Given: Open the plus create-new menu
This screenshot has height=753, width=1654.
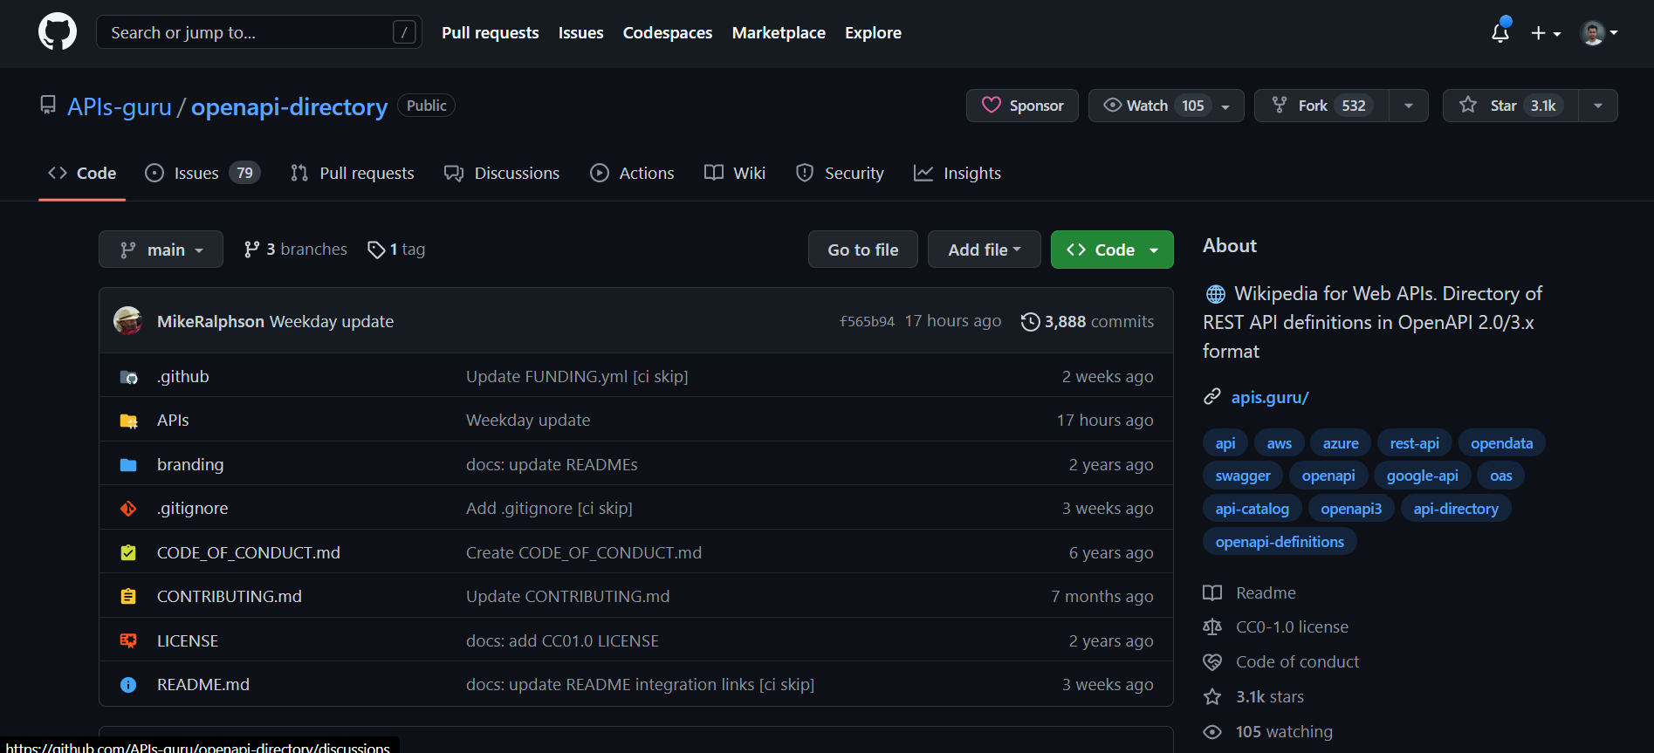Looking at the screenshot, I should 1546,33.
